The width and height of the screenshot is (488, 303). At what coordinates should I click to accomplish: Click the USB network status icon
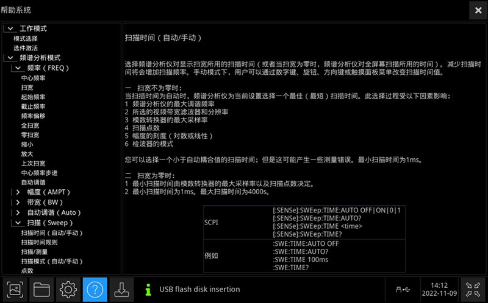click(x=402, y=290)
